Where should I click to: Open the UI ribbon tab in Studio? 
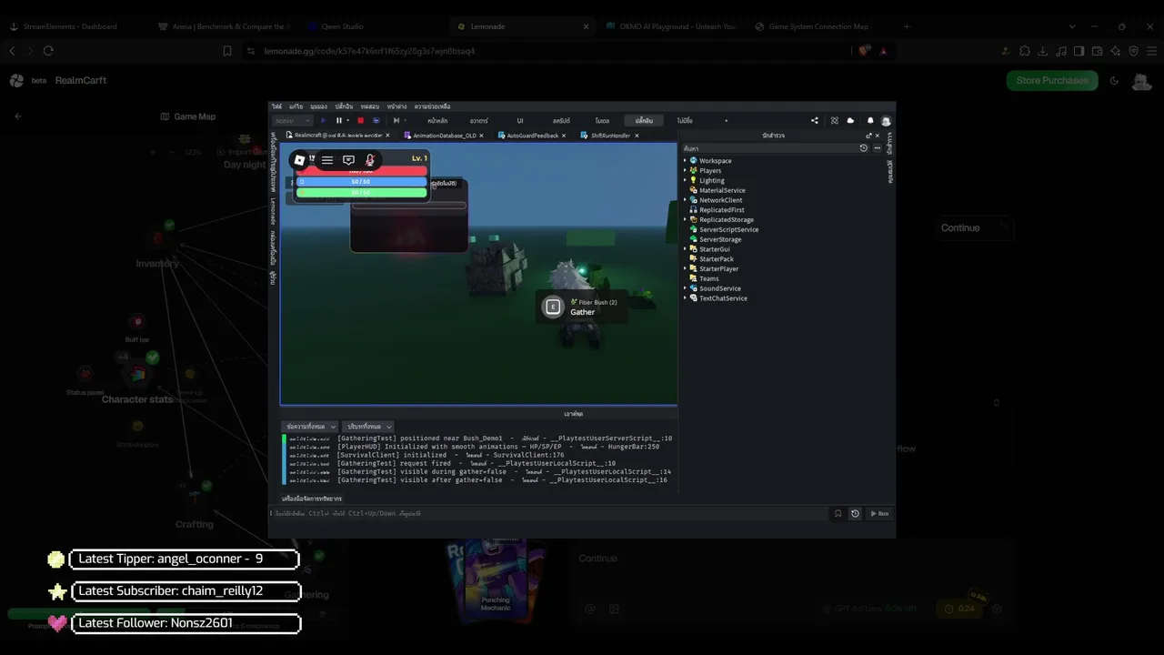(x=520, y=120)
